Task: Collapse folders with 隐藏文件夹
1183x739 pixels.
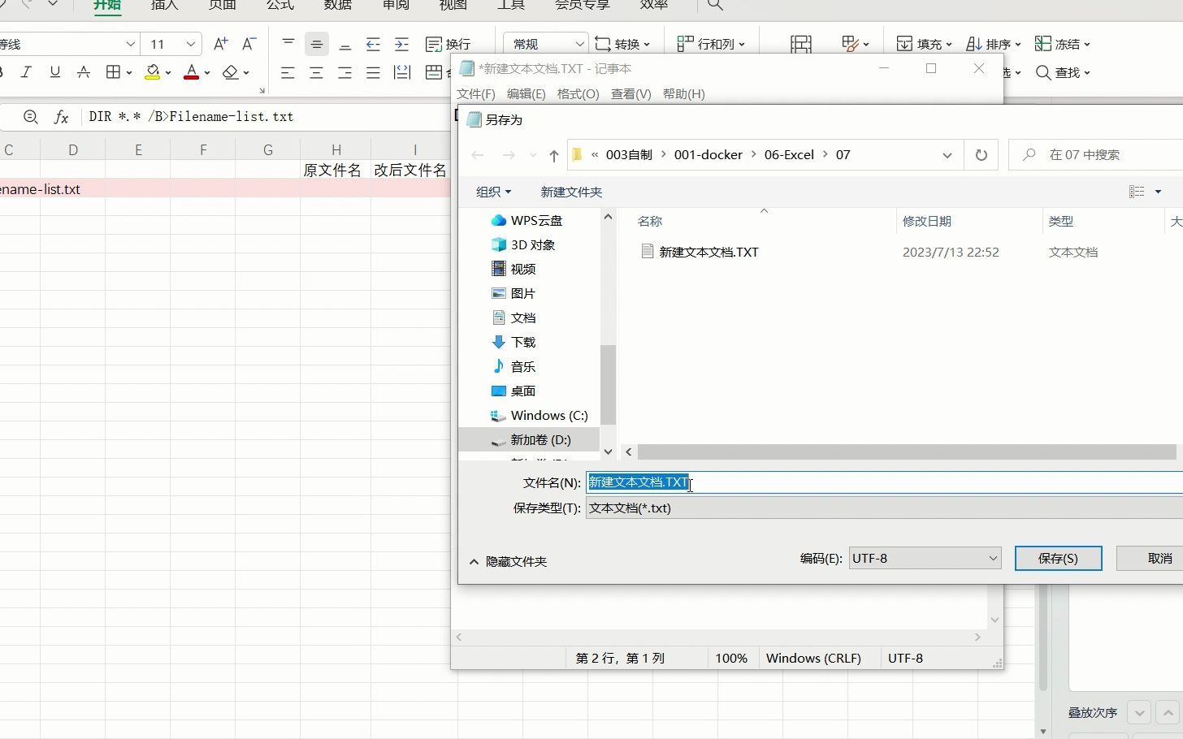Action: point(509,562)
